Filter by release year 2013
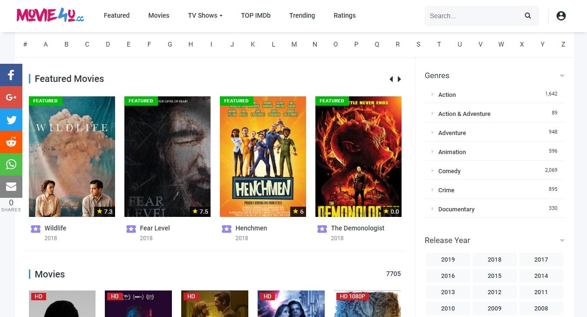Image resolution: width=587 pixels, height=317 pixels. coord(448,292)
